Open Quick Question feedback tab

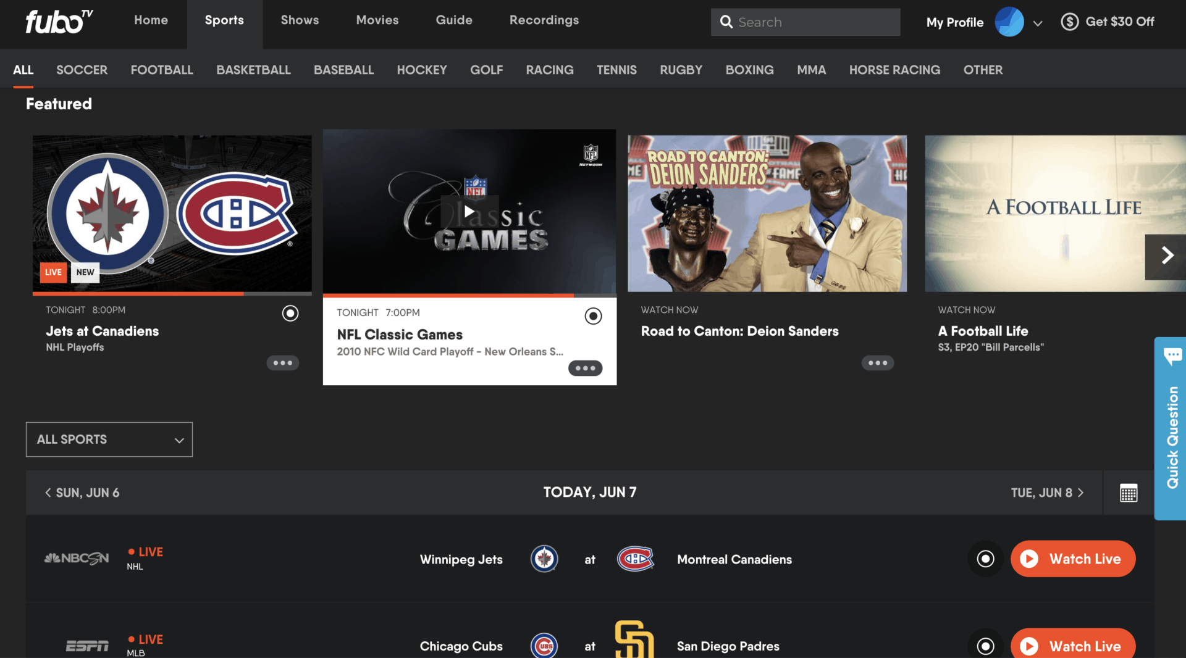(1170, 428)
